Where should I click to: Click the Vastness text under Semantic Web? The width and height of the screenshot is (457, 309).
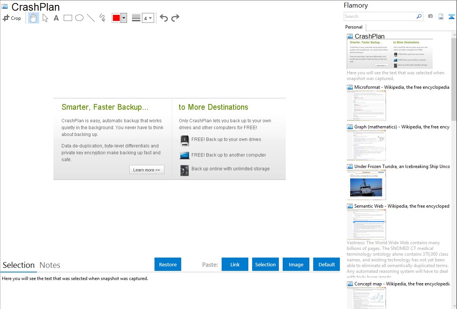(x=398, y=259)
